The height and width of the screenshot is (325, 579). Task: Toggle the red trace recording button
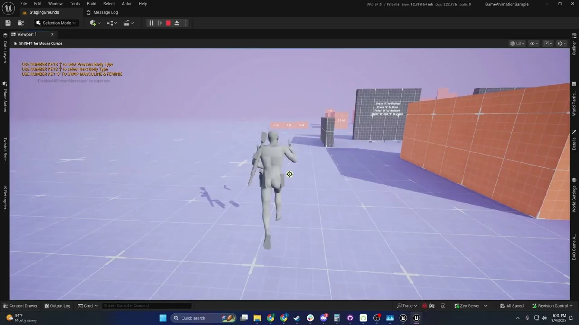(x=425, y=306)
